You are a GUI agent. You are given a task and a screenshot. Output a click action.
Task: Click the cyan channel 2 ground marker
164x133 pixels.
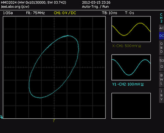1,117
